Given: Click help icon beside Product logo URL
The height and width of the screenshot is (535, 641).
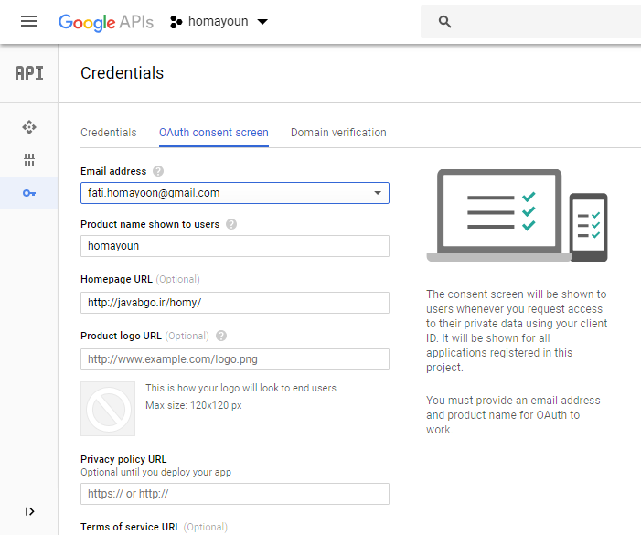Looking at the screenshot, I should 221,336.
